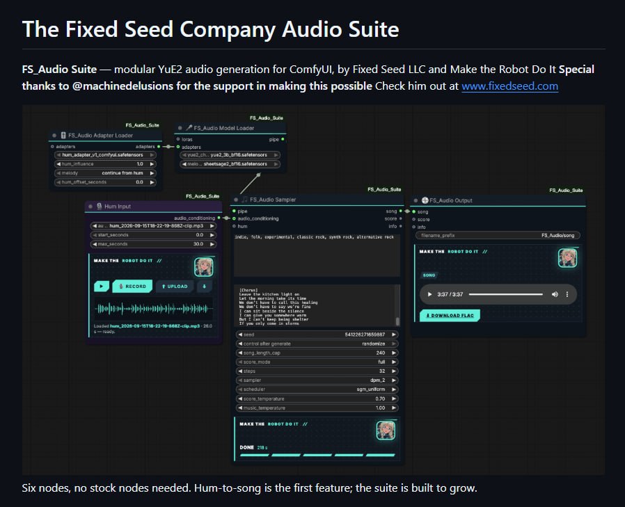Viewport: 625px width, 507px height.
Task: Open the hum clip mp3 file dropdown
Action: click(153, 226)
